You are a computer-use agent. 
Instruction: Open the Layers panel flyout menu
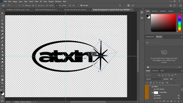182,71
